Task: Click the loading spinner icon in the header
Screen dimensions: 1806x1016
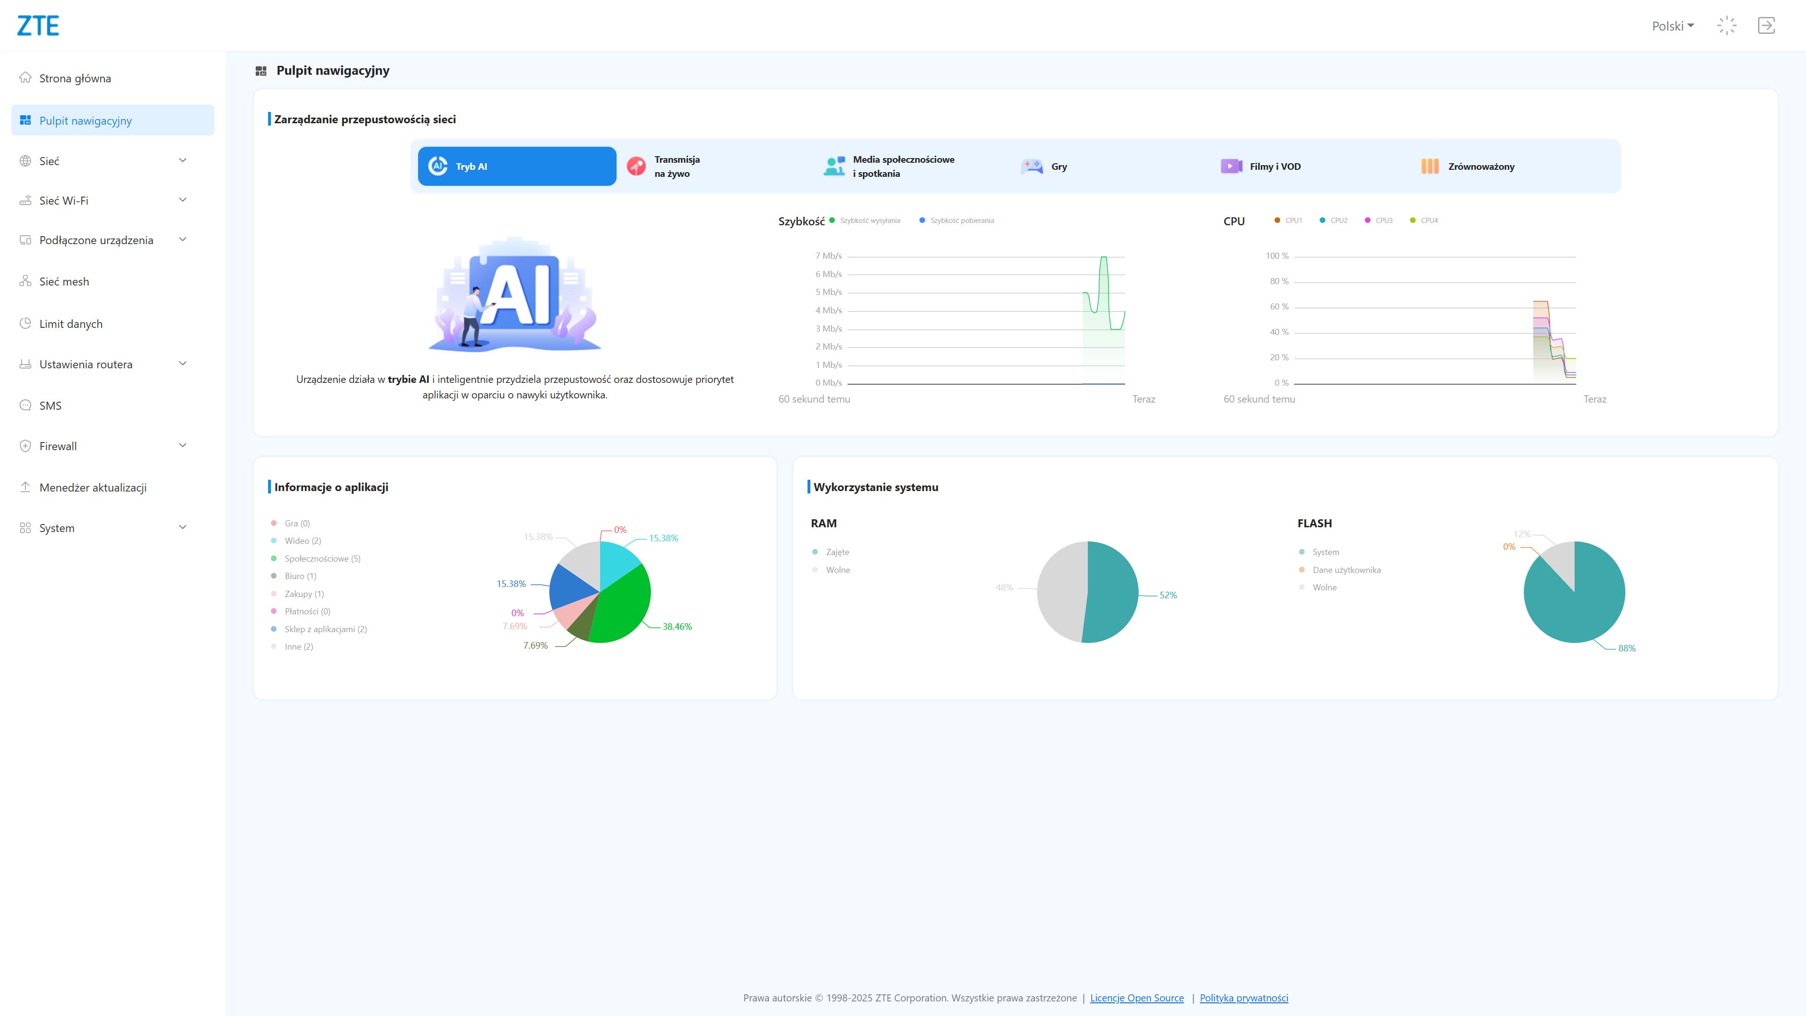Action: pyautogui.click(x=1726, y=26)
